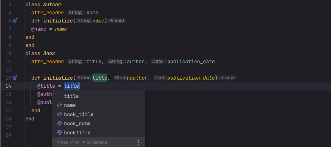Click the '@title' instance variable on line 14
Viewport: 331px width, 147px height.
(x=46, y=86)
